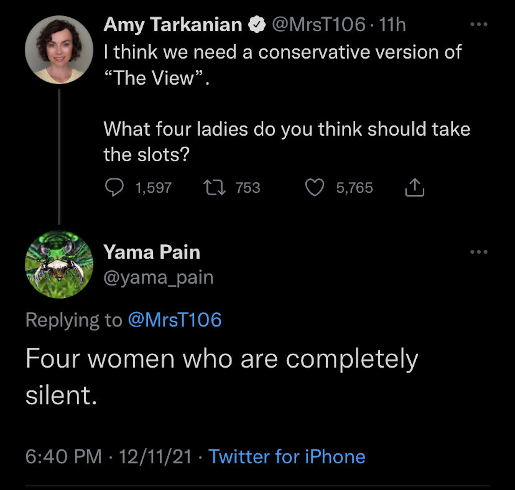Screen dimensions: 515x490
Task: Click the Yama Pain display name
Action: point(152,252)
